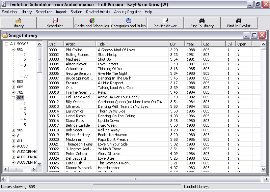Expand the AUDIO category node
The height and width of the screenshot is (192, 270).
(13, 146)
